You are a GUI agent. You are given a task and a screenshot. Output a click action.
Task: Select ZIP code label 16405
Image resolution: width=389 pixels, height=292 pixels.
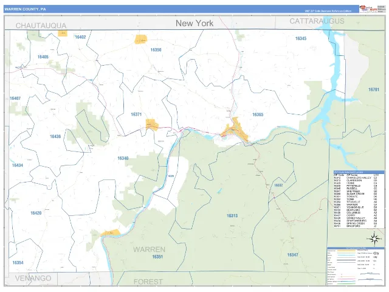pyautogui.click(x=43, y=57)
